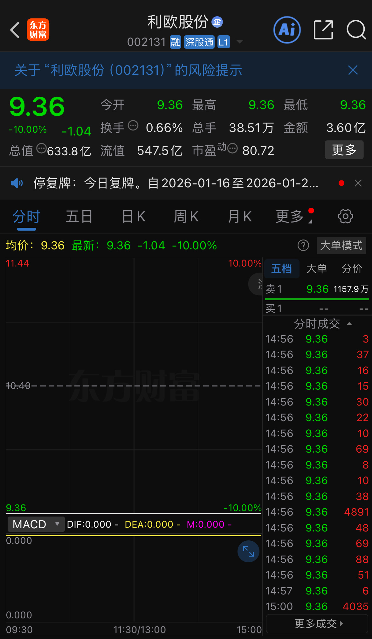372x639 pixels.
Task: Toggle 大单模式 big order mode
Action: [341, 245]
